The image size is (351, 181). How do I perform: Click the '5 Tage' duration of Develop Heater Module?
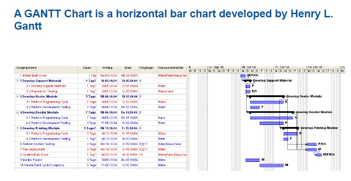91,97
